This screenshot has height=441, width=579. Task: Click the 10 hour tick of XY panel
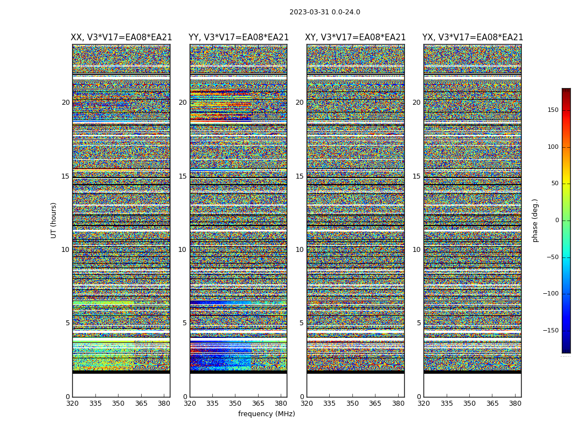(x=300, y=250)
